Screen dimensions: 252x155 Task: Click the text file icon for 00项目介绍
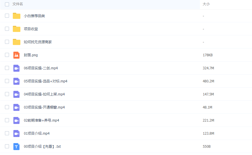(x=17, y=147)
